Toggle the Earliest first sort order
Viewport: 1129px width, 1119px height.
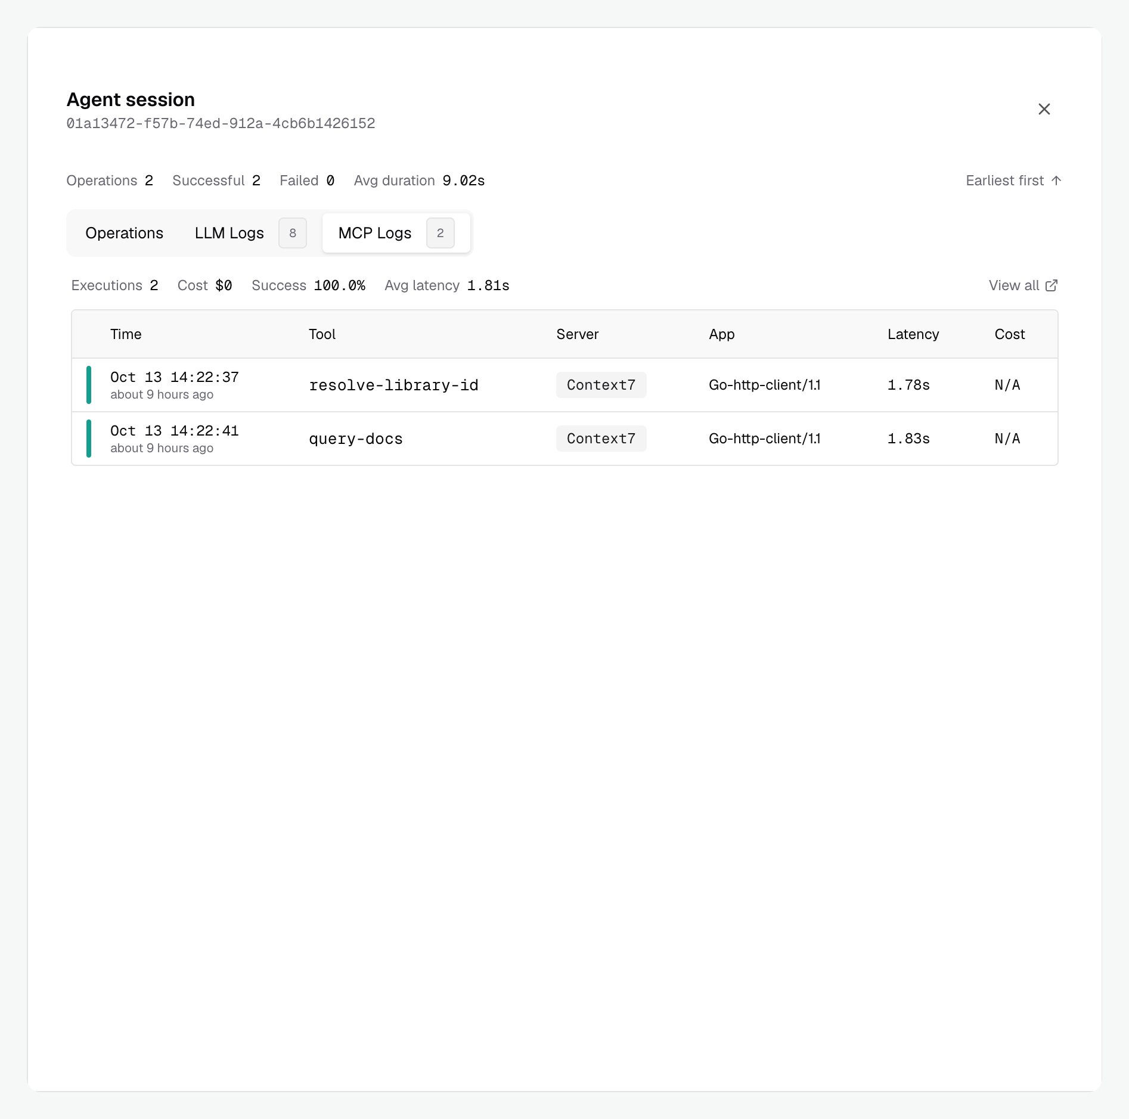(x=1013, y=181)
